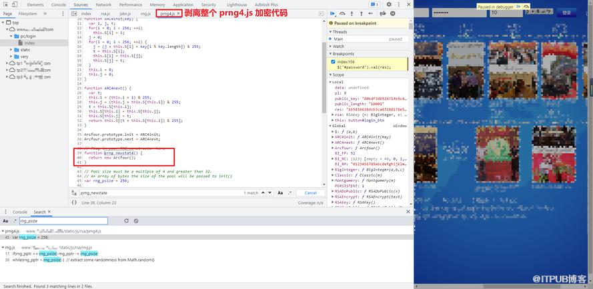The height and width of the screenshot is (289, 593).
Task: Open search result line 45 var rng_psize
Action: pos(207,237)
